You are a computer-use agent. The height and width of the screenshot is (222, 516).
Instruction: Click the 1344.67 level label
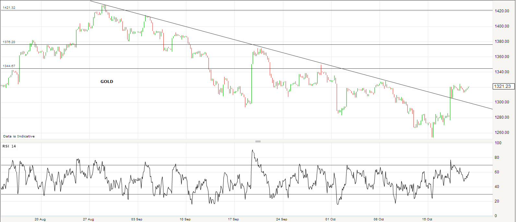click(x=9, y=66)
